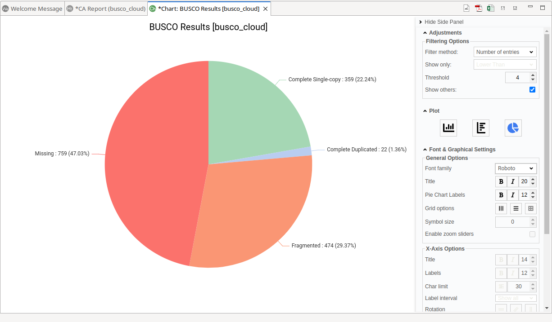Switch to horizontal bar chart plot
The height and width of the screenshot is (322, 552).
[480, 128]
